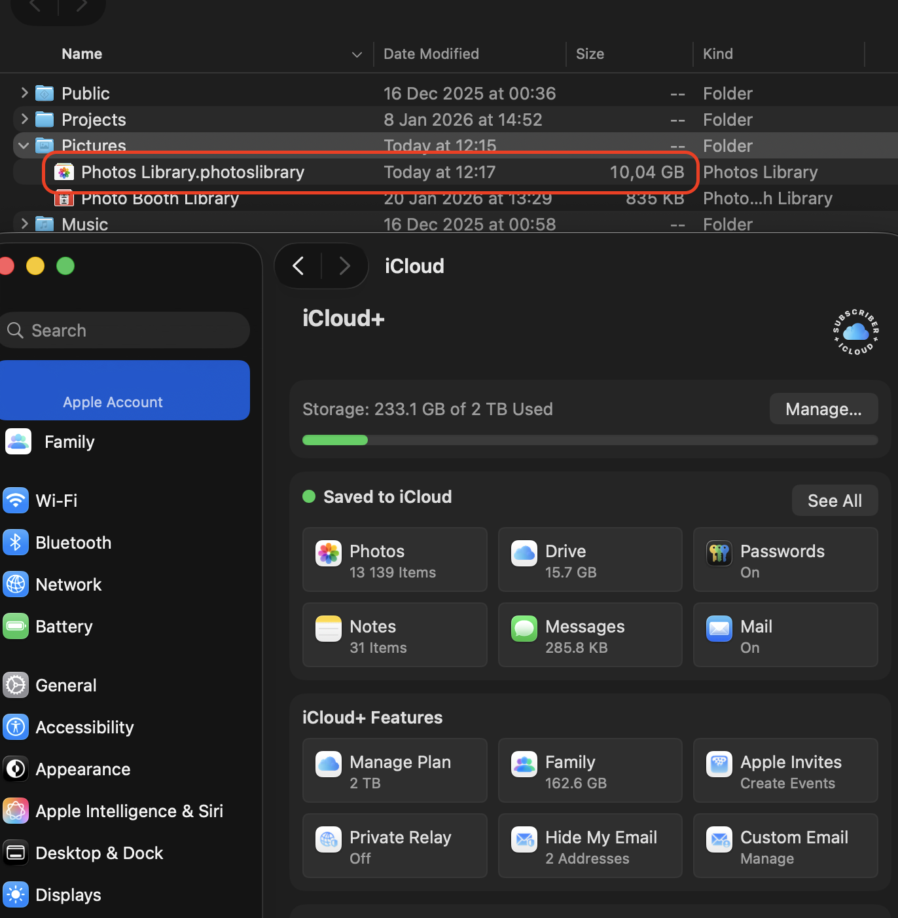The image size is (898, 918).
Task: Toggle sort order chevron in Name column
Action: (357, 54)
